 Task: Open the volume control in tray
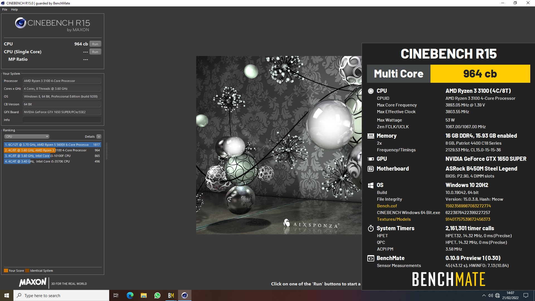point(490,295)
